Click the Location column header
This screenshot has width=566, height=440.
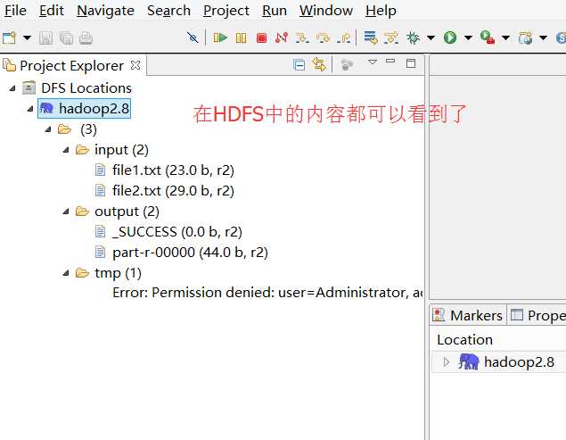tap(464, 340)
